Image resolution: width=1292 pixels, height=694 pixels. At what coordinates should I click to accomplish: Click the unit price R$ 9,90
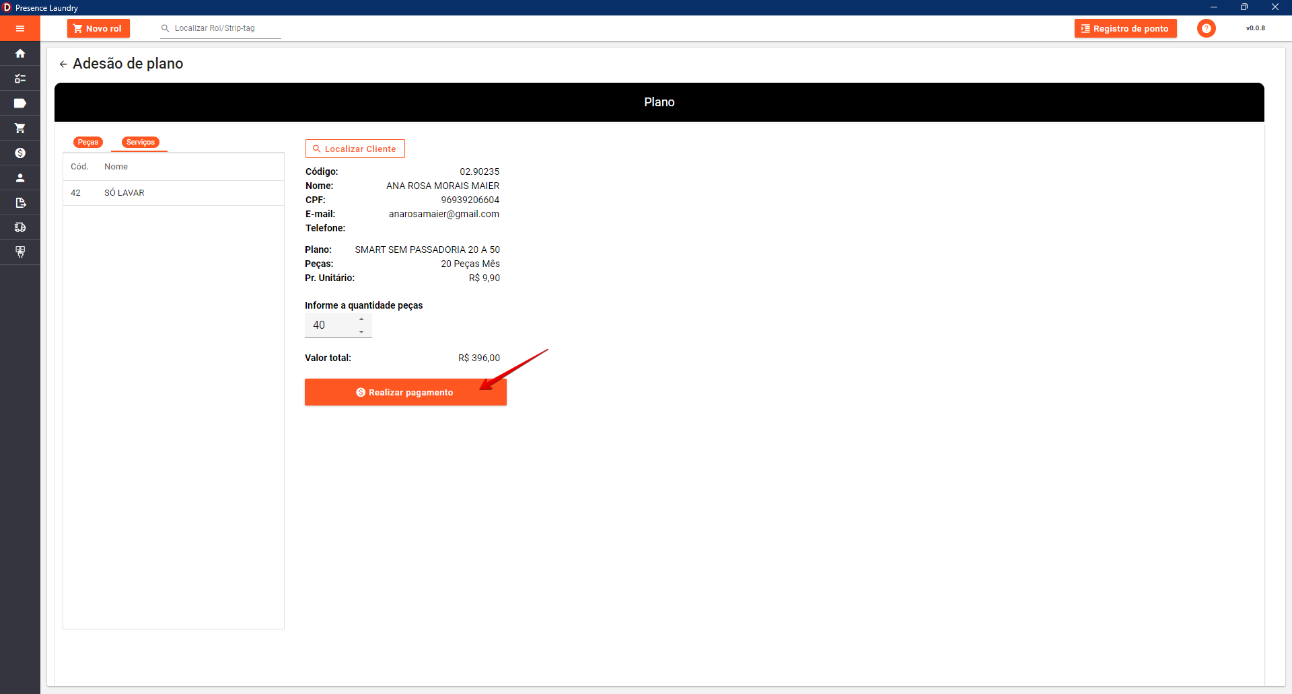click(485, 278)
